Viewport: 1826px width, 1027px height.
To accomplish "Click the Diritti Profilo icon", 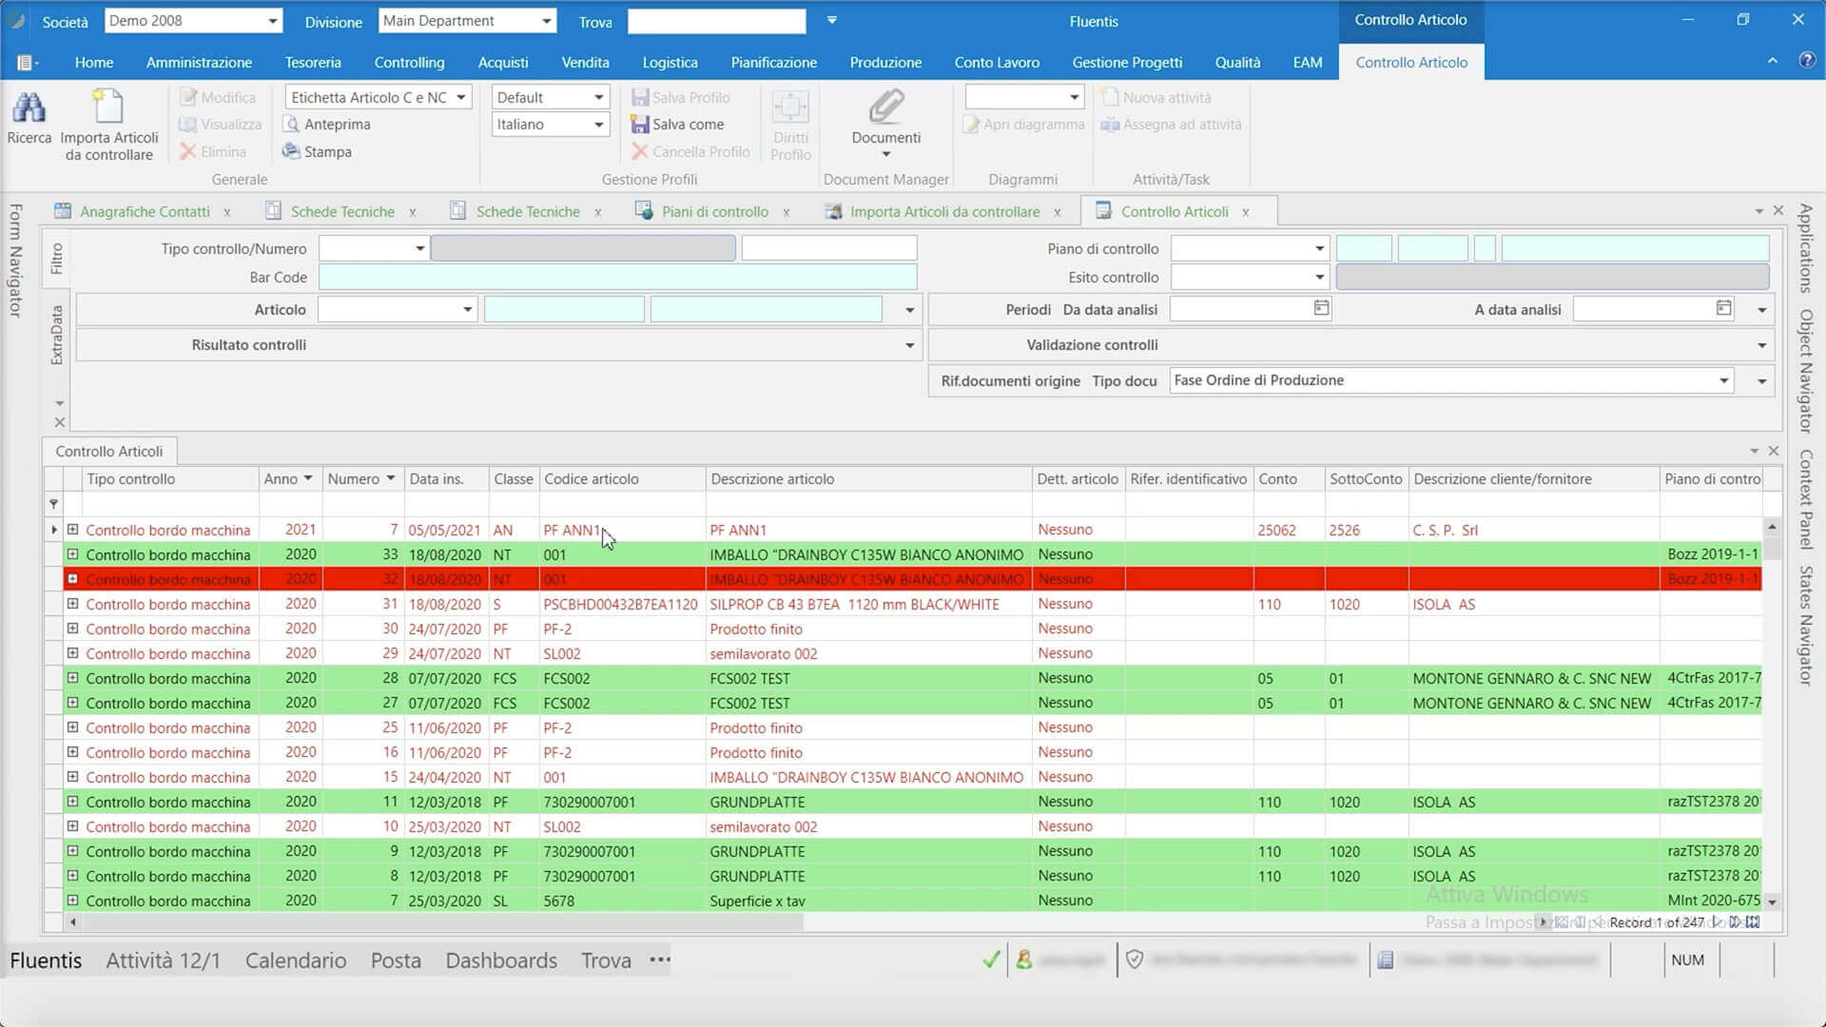I will (x=790, y=107).
